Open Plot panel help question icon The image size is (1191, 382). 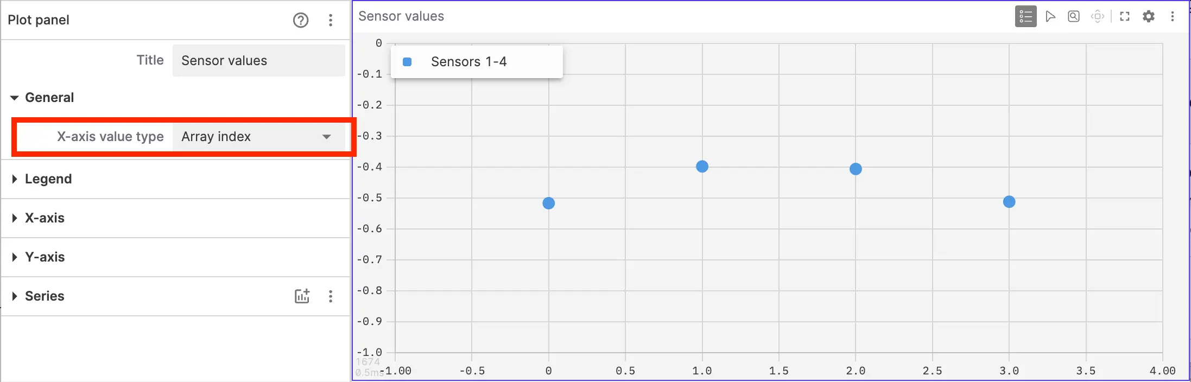[x=301, y=21]
